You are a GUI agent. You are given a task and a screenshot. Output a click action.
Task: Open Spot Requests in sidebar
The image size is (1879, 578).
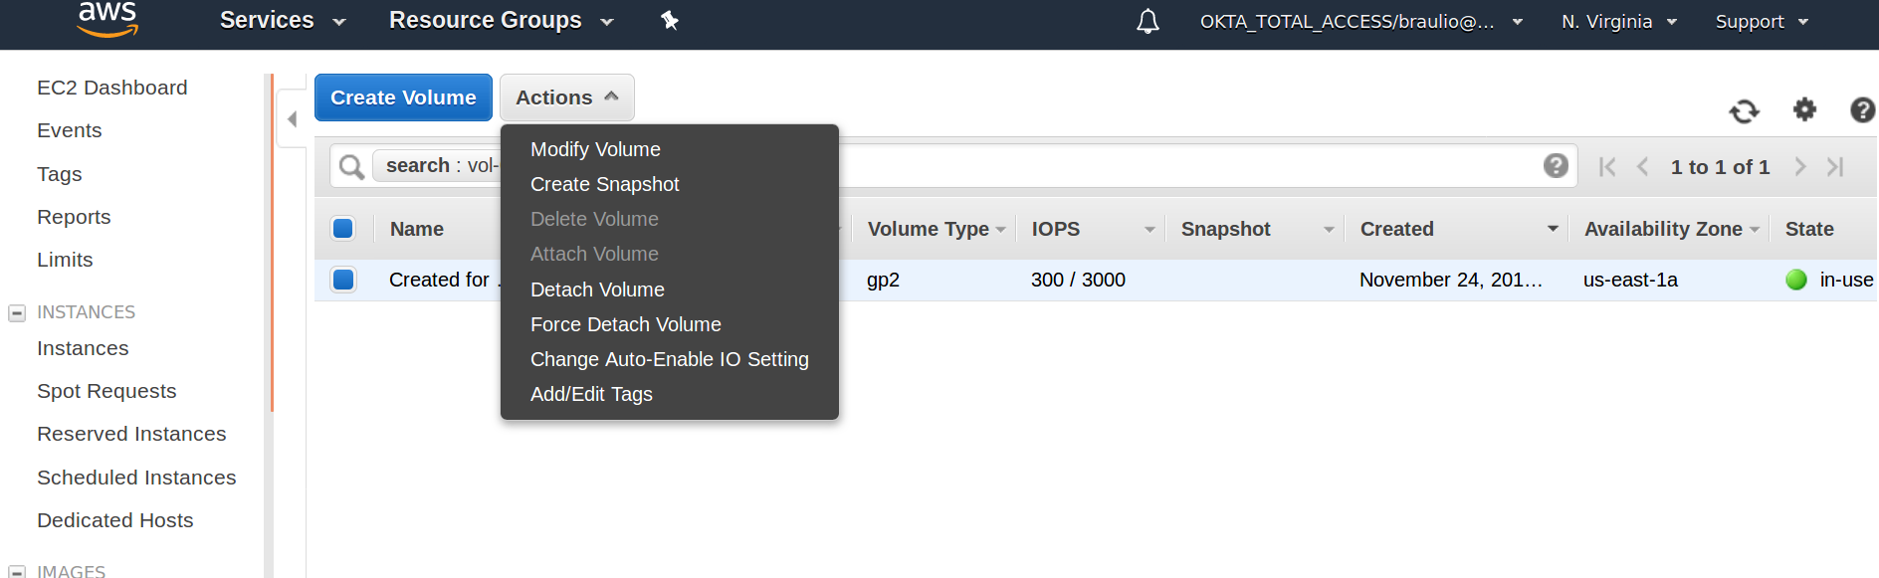(x=106, y=391)
